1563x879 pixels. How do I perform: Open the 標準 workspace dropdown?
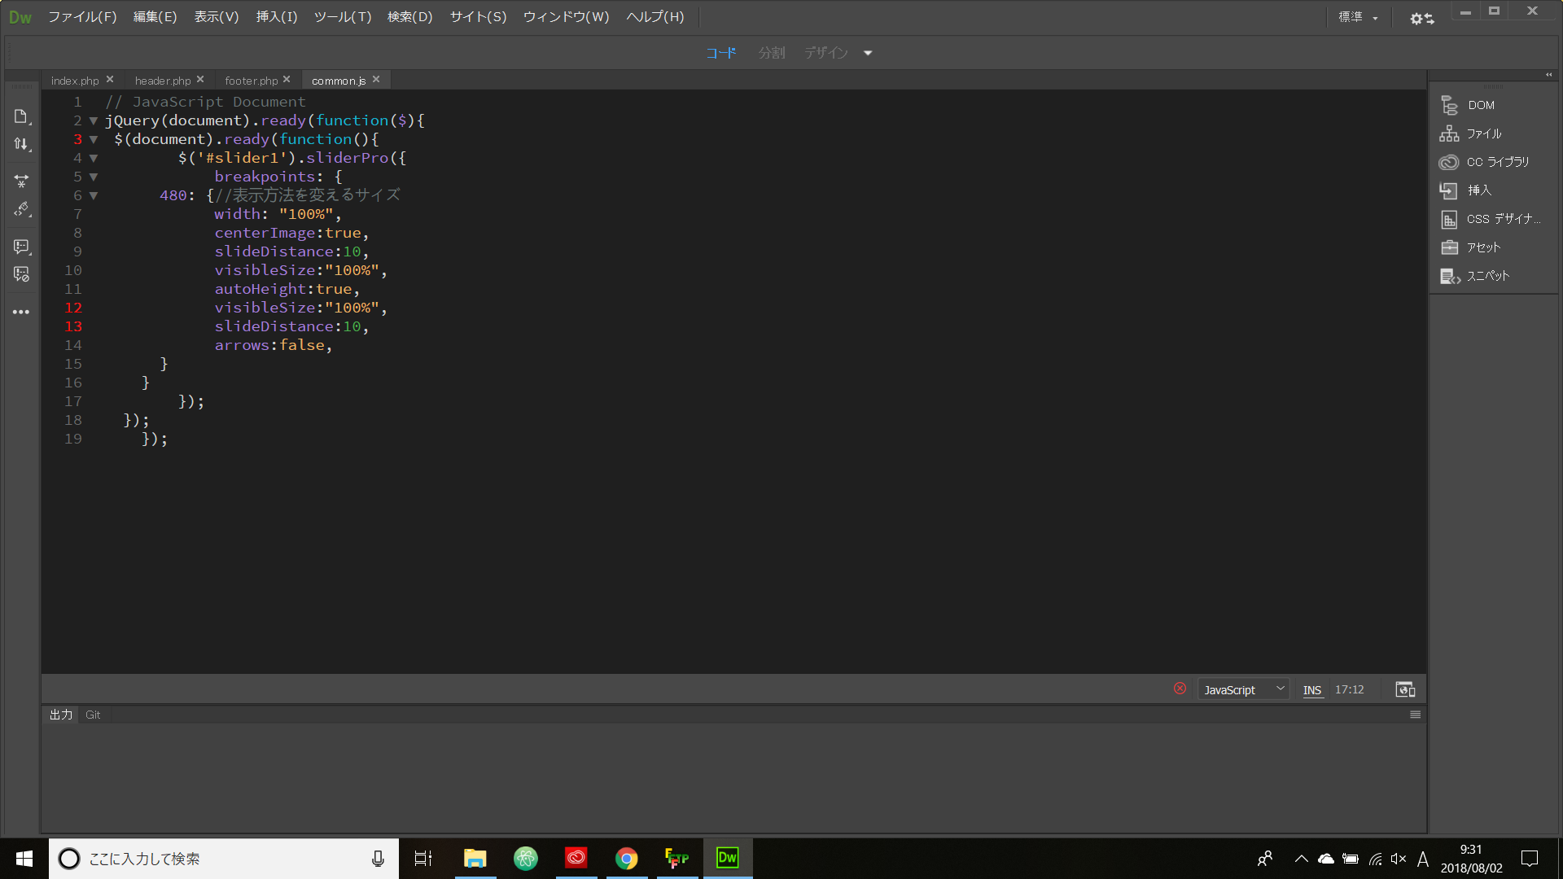pos(1358,16)
